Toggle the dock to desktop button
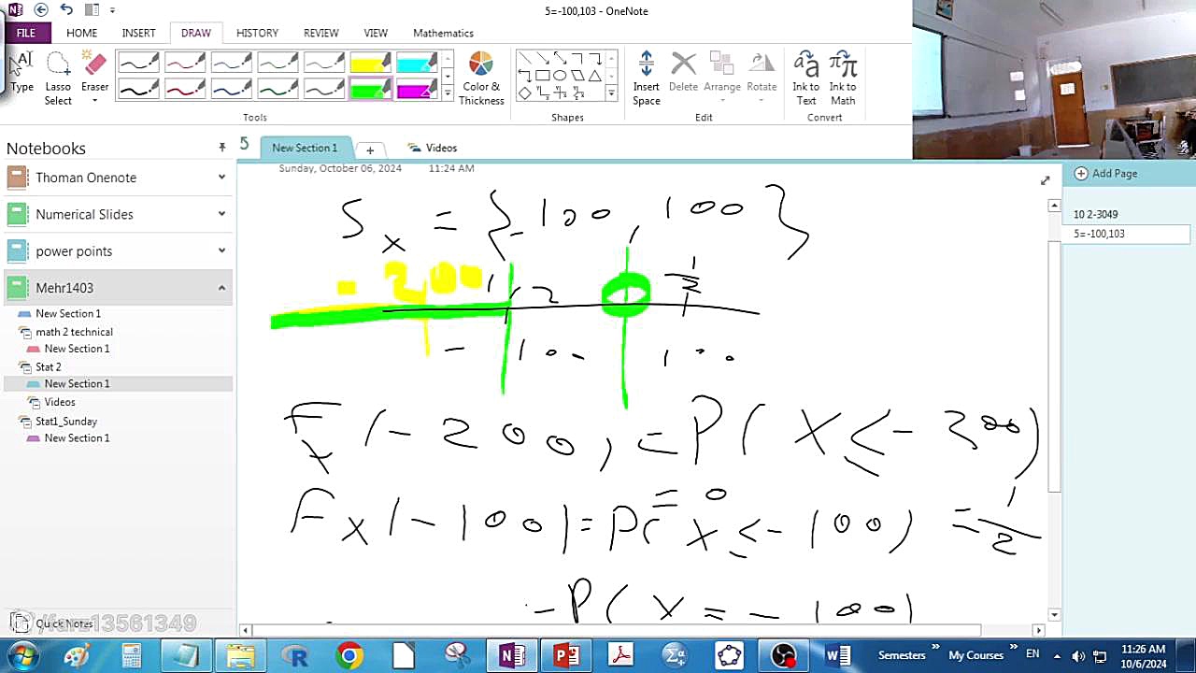Screen dimensions: 1196x673 pyautogui.click(x=92, y=9)
